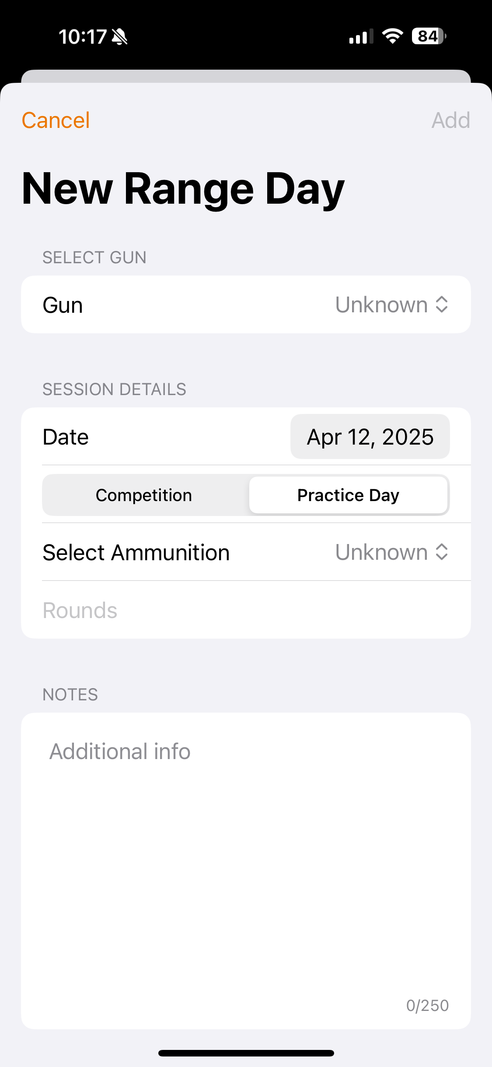
Task: Focus the Rounds input field
Action: coord(245,610)
